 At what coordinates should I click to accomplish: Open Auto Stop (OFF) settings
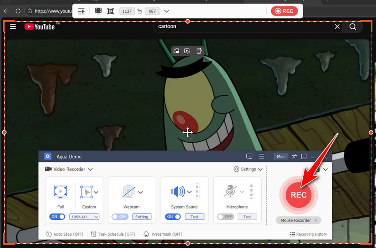pos(64,234)
